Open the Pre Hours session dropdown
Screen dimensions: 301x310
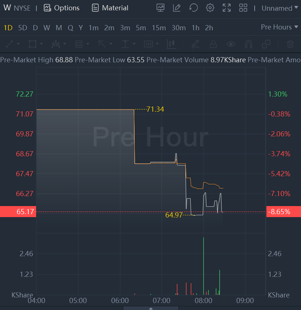tap(276, 27)
